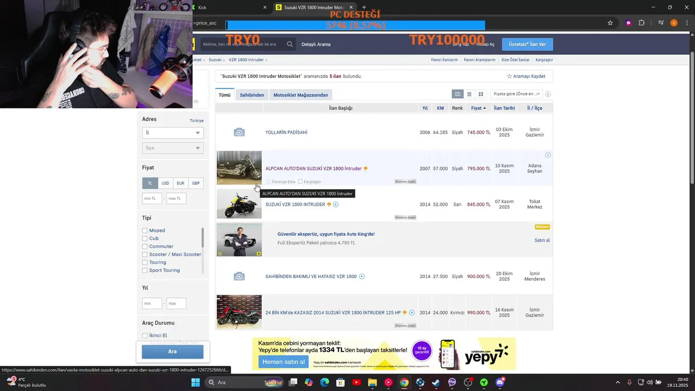Screen dimensions: 695x391
Task: Play video icon on SAHİBİNDEN BAKIMLI listing
Action: 362,276
